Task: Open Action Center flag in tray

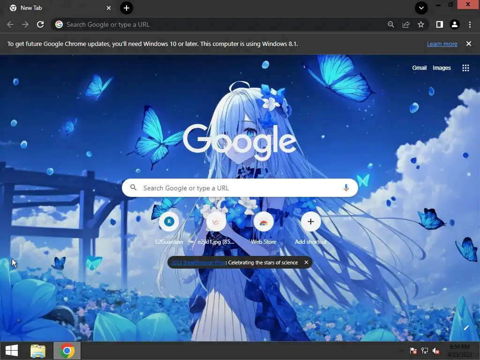Action: pos(413,351)
